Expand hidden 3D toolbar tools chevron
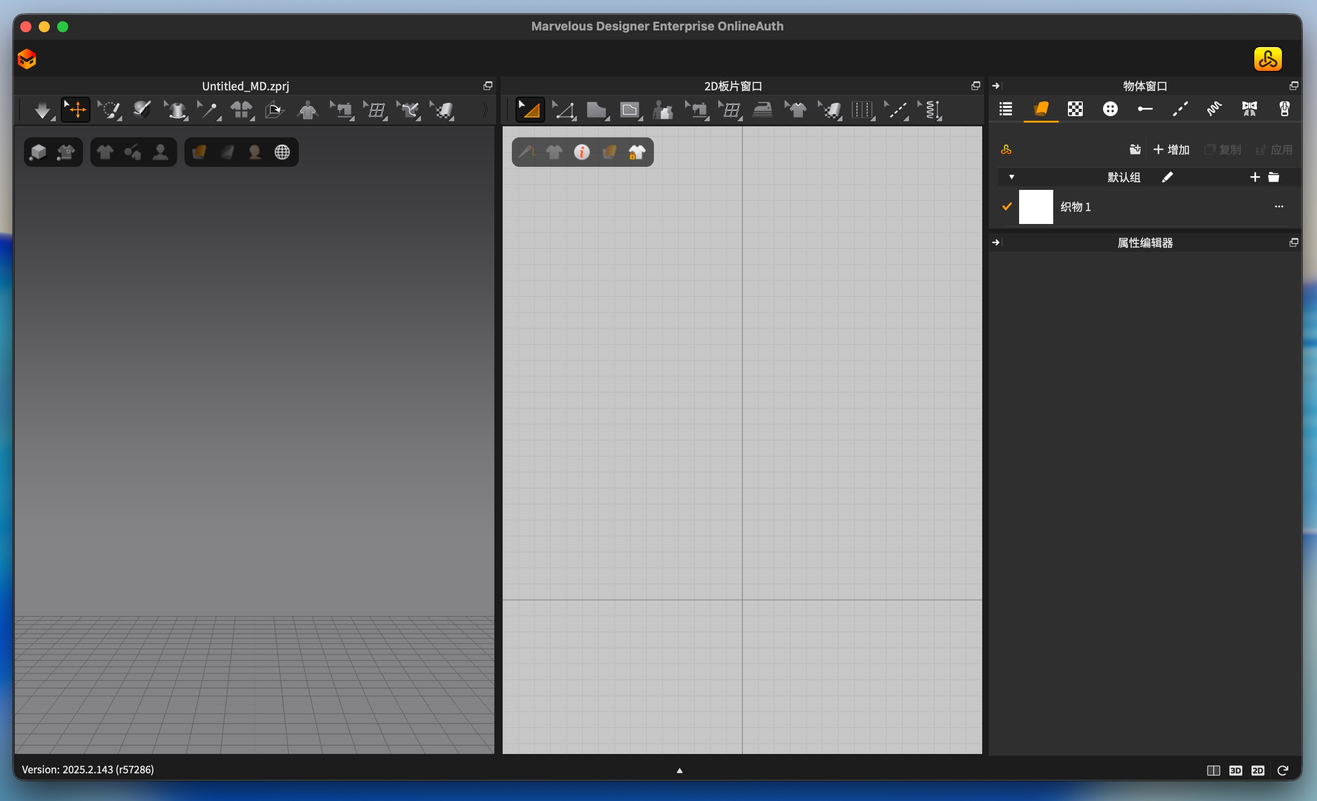 pyautogui.click(x=485, y=110)
